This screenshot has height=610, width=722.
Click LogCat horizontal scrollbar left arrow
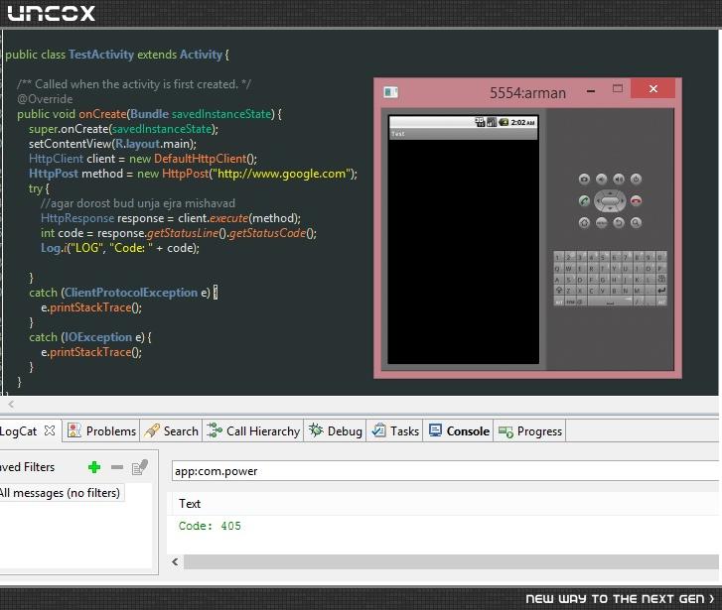click(175, 561)
